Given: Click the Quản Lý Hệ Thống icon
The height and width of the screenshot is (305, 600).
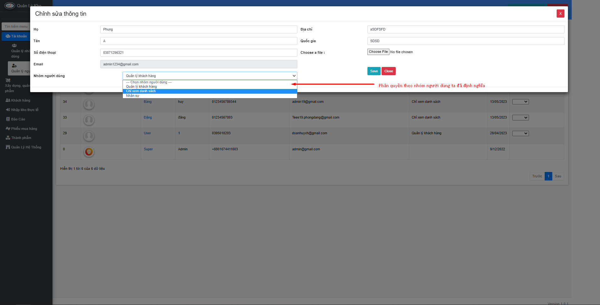Looking at the screenshot, I should coord(8,147).
